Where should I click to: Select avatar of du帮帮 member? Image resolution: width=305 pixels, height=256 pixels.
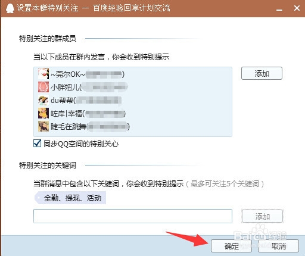pos(43,100)
